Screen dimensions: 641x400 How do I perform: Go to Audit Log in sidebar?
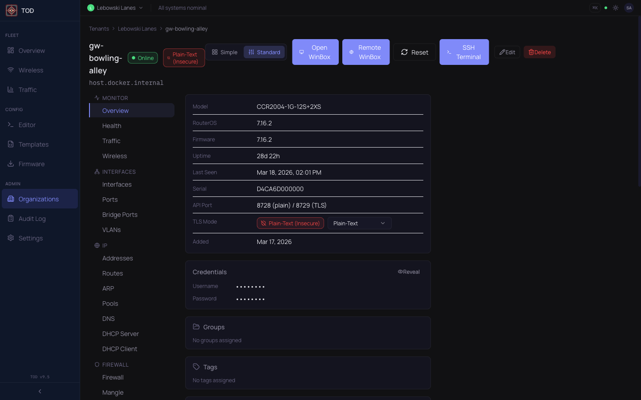click(x=32, y=219)
